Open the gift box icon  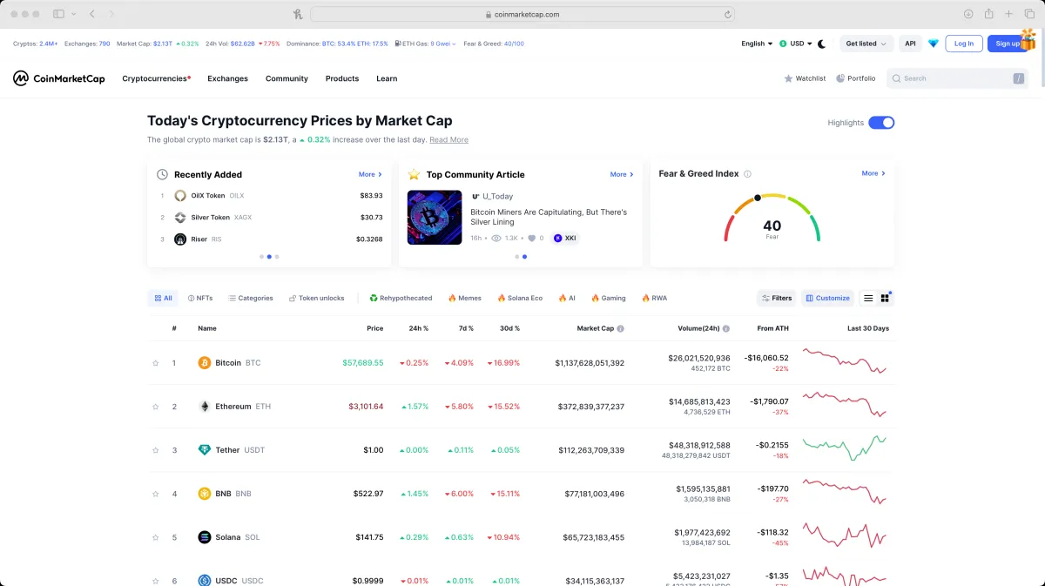click(x=1028, y=39)
